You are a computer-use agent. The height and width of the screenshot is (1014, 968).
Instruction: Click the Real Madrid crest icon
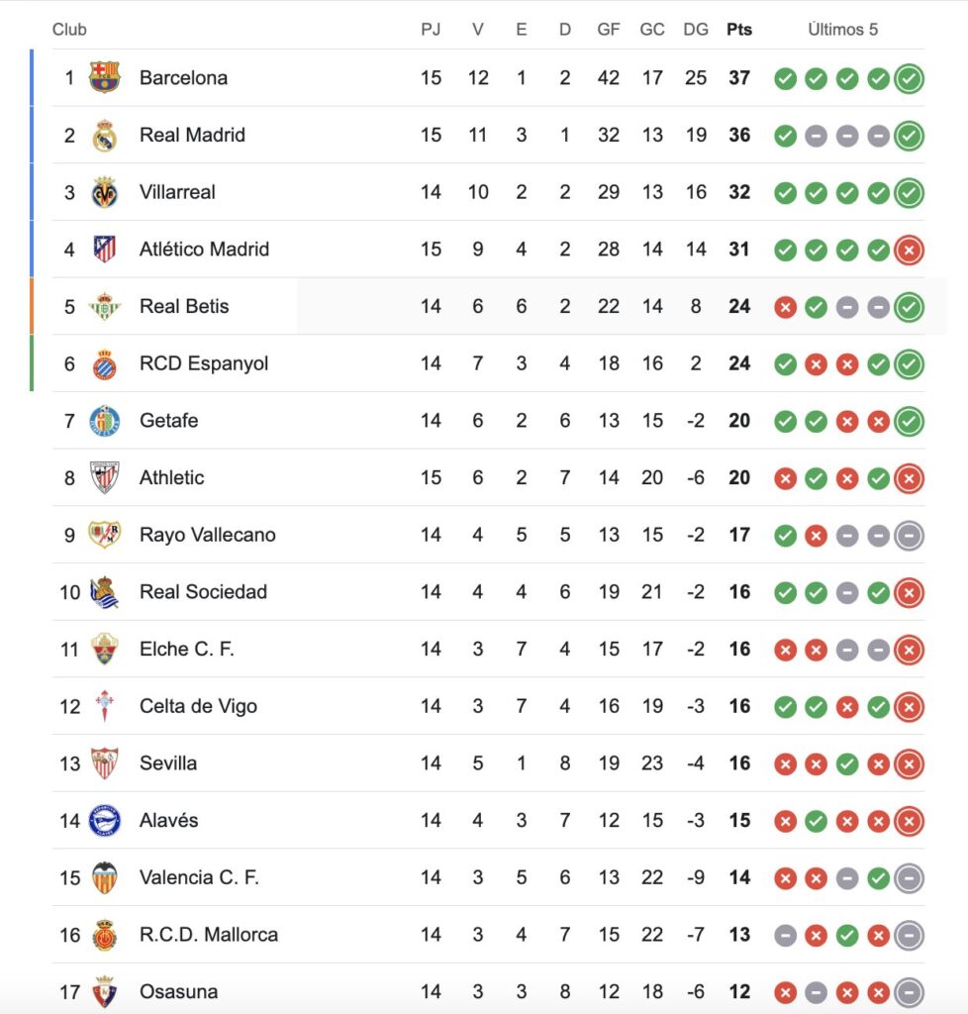104,135
